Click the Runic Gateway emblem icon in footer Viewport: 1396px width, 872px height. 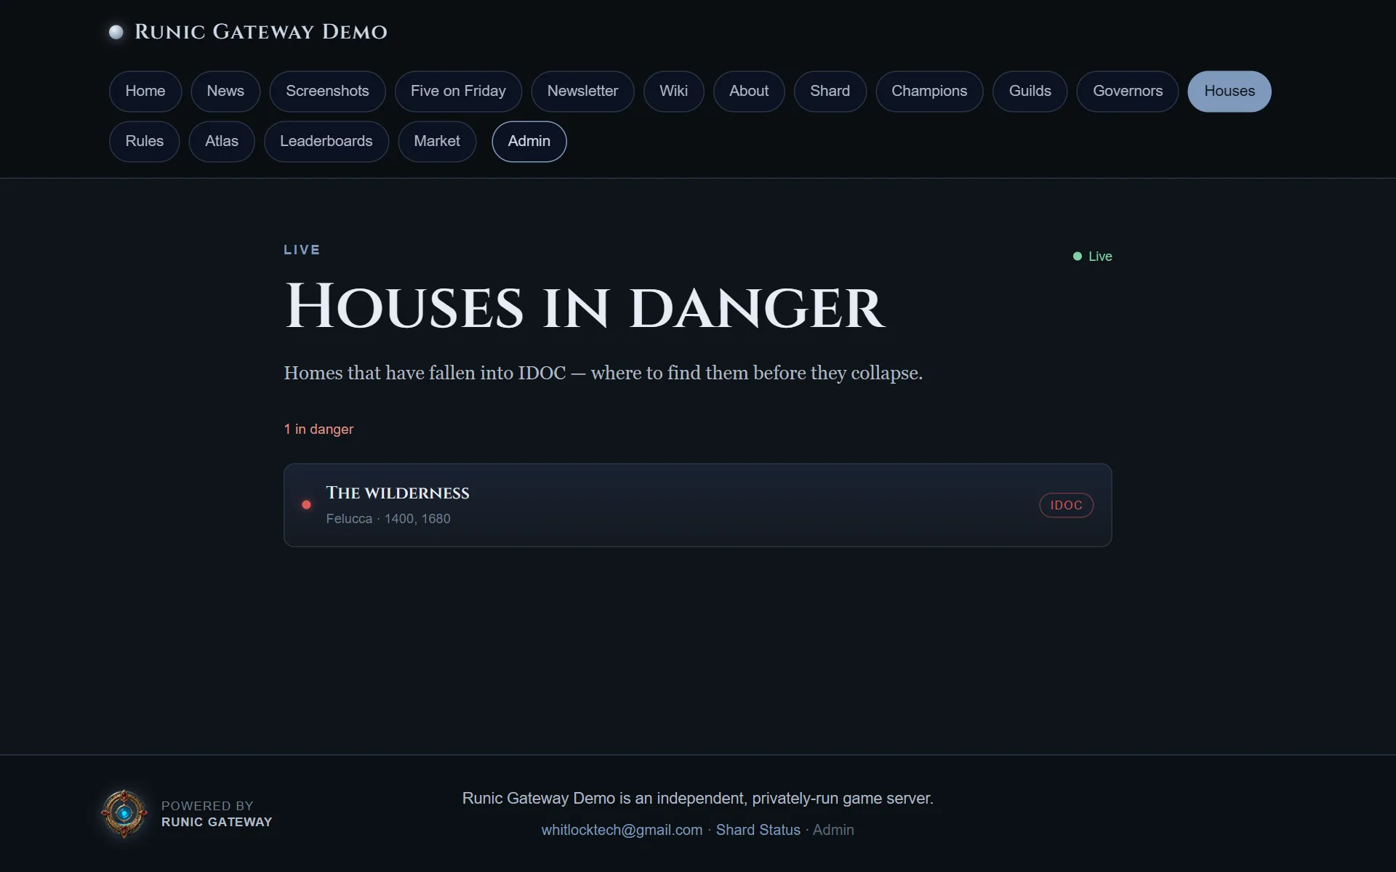click(x=124, y=814)
